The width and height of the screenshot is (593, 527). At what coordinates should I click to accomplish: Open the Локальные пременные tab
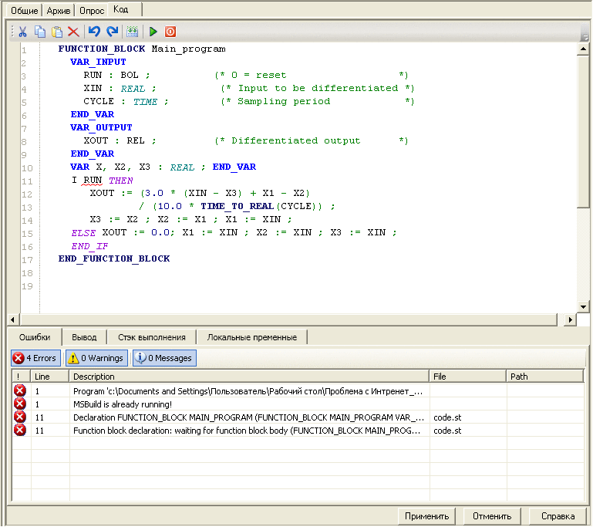[252, 337]
